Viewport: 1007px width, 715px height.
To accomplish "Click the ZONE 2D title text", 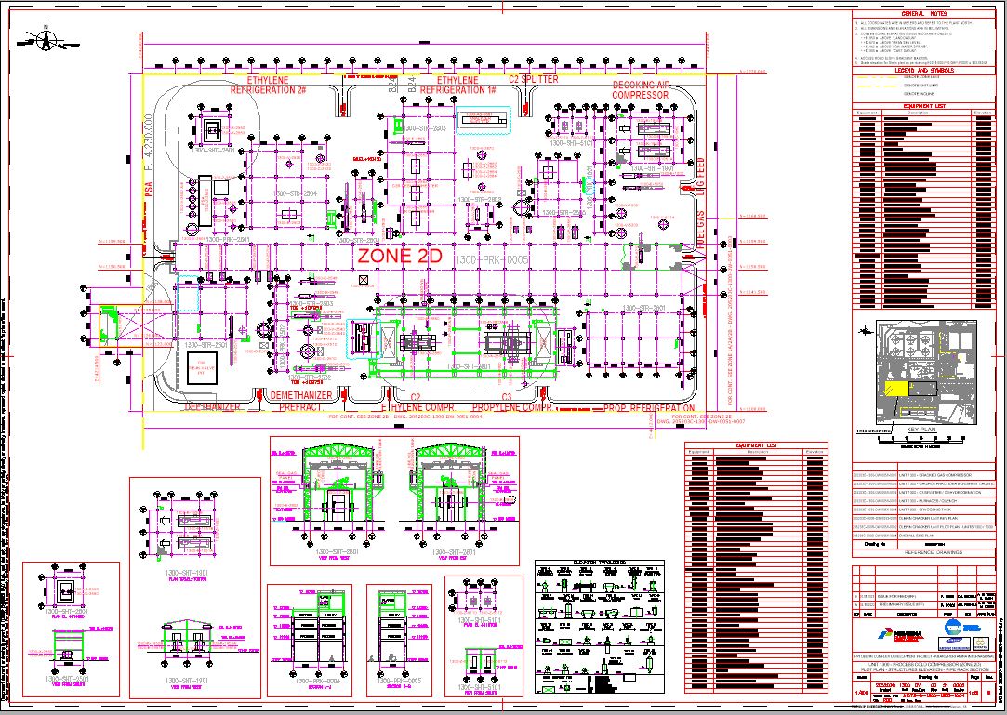I will (401, 257).
